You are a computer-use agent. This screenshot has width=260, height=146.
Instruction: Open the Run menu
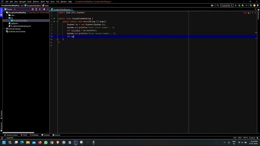[48, 2]
